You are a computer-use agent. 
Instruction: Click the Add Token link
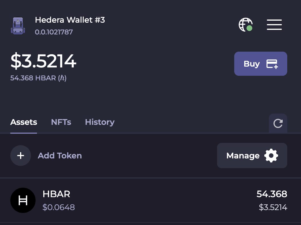pos(60,156)
